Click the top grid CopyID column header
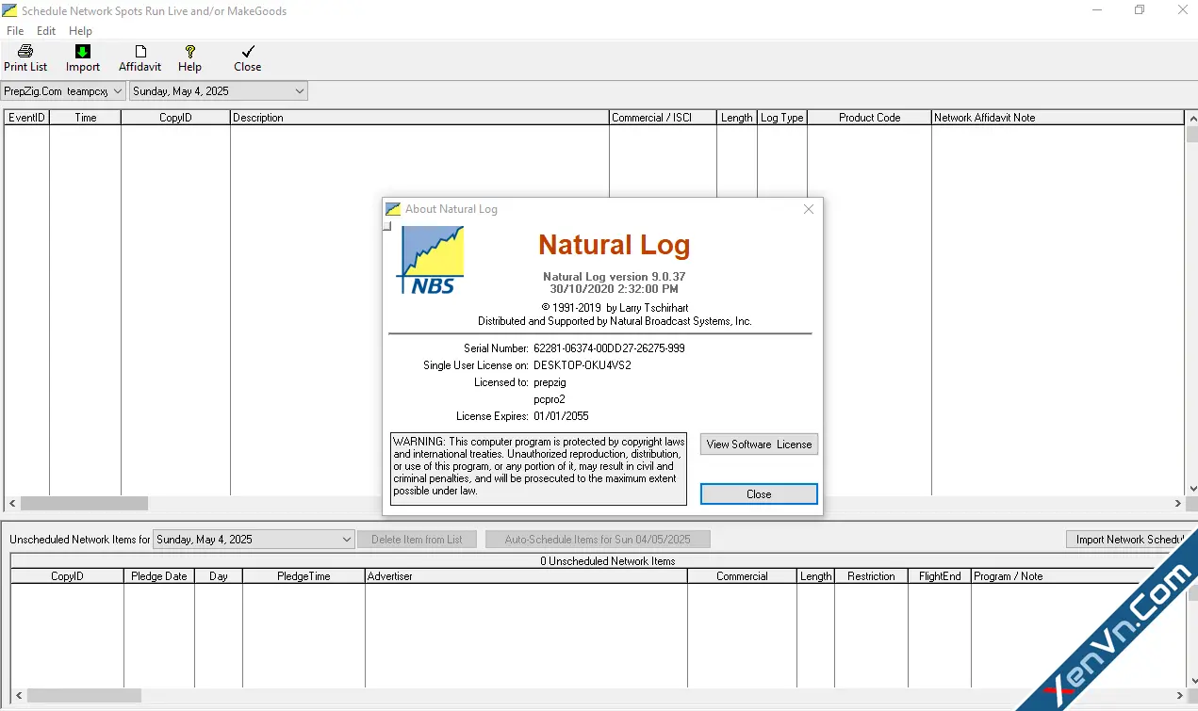 coord(175,118)
